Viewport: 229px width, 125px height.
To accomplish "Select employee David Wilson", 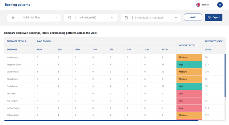I will pyautogui.click(x=13, y=72).
